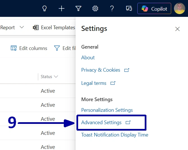The height and width of the screenshot is (150, 188).
Task: Click the Edit filters funnel icon
Action: 57,48
